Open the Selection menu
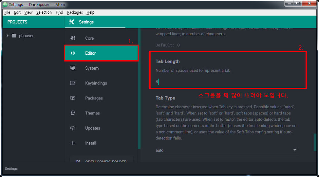Viewport: 319px width, 177px height. [x=44, y=12]
